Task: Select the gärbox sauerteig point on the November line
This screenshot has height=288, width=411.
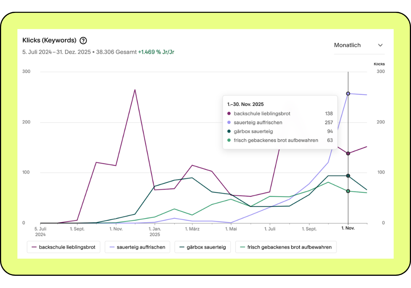Action: pos(348,176)
